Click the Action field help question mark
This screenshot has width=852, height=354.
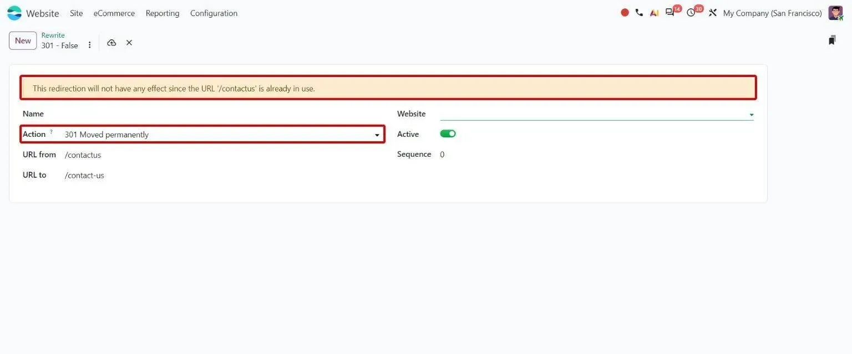coord(52,132)
